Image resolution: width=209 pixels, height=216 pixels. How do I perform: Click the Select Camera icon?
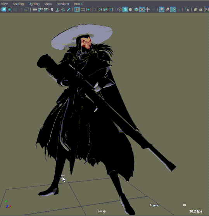click(x=35, y=9)
